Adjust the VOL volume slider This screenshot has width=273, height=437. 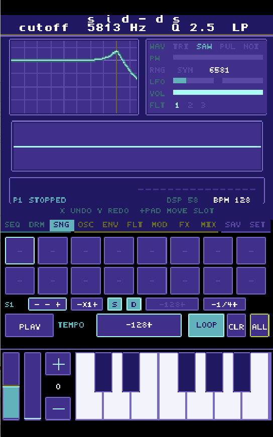tap(218, 92)
